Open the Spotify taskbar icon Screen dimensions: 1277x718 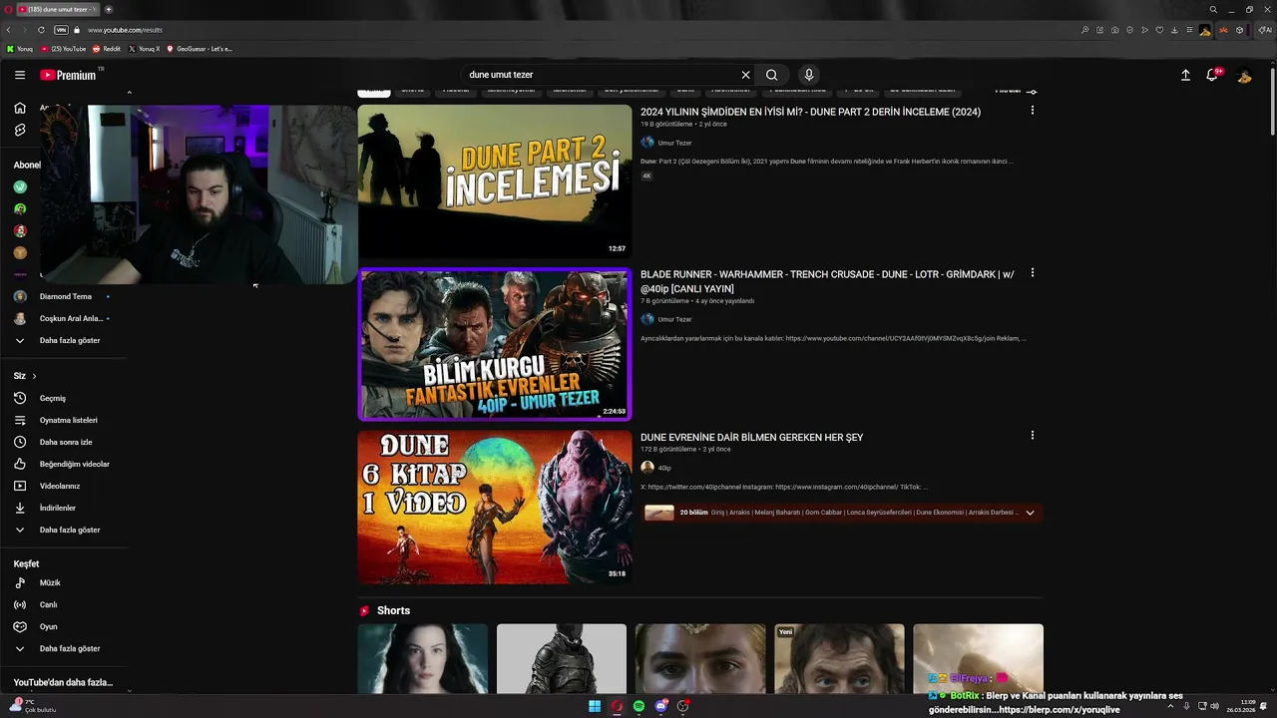[x=638, y=706]
